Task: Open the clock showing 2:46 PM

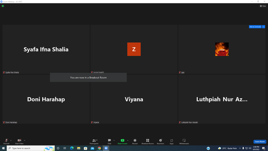Action: 256,148
